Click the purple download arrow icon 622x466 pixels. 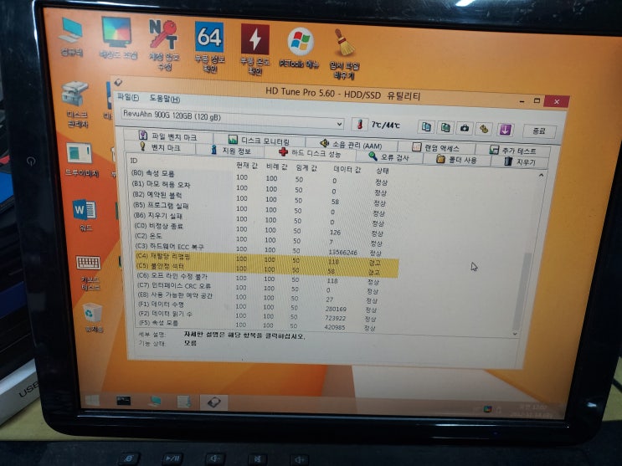tap(505, 130)
